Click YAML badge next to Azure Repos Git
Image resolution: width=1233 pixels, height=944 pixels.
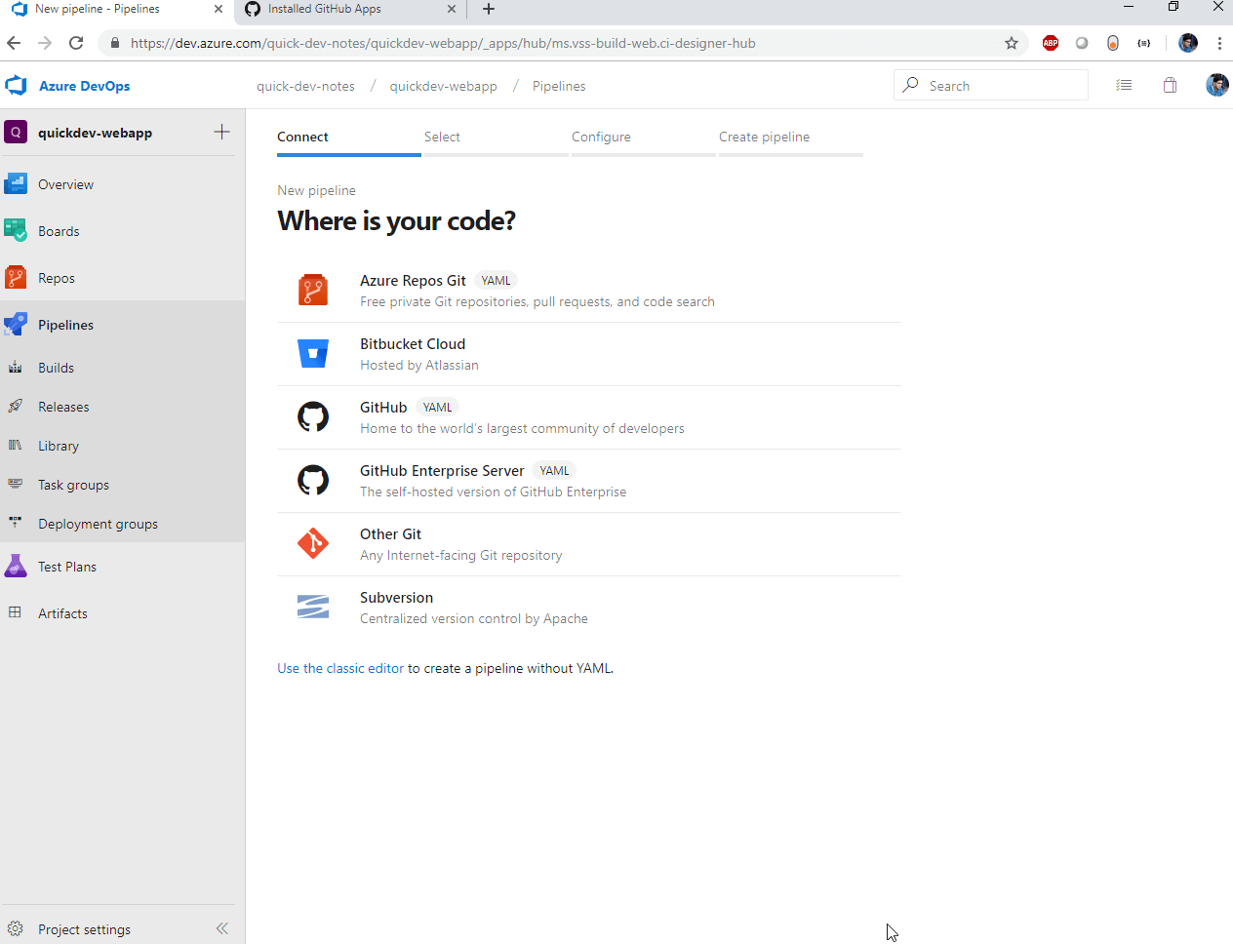coord(496,280)
